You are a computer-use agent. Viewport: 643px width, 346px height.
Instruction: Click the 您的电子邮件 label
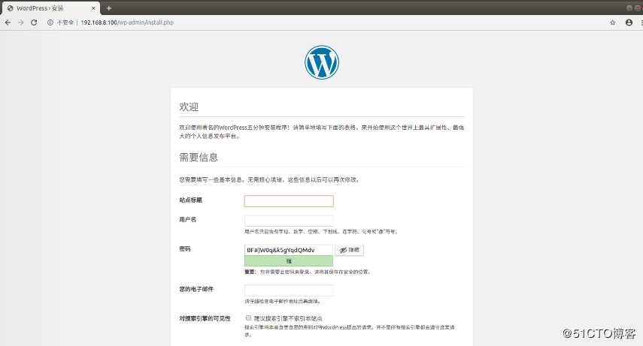pyautogui.click(x=196, y=289)
